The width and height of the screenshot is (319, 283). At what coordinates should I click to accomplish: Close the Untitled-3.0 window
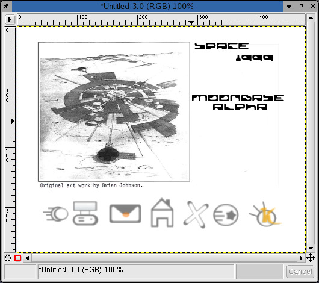click(313, 6)
